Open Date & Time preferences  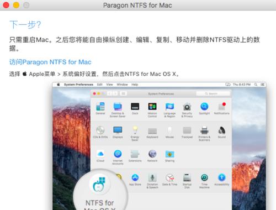169,177
